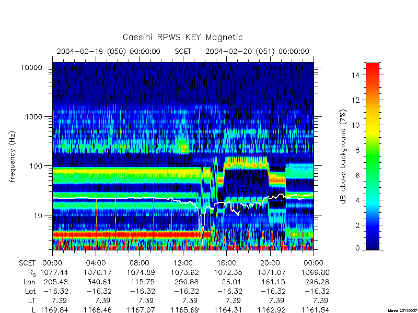
Task: Click the Rs value 1076.17
Action: (x=98, y=272)
